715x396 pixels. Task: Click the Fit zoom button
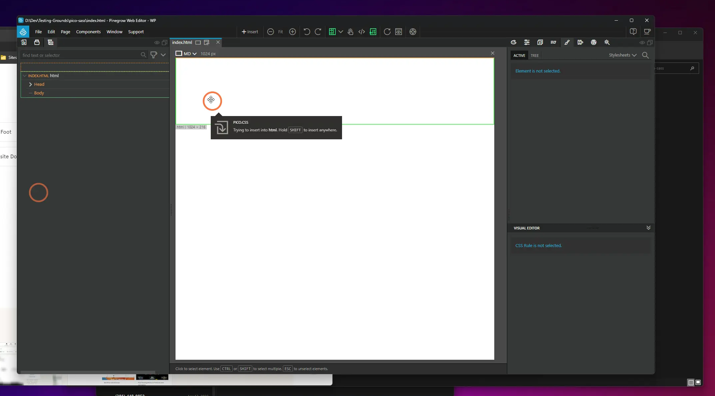281,32
